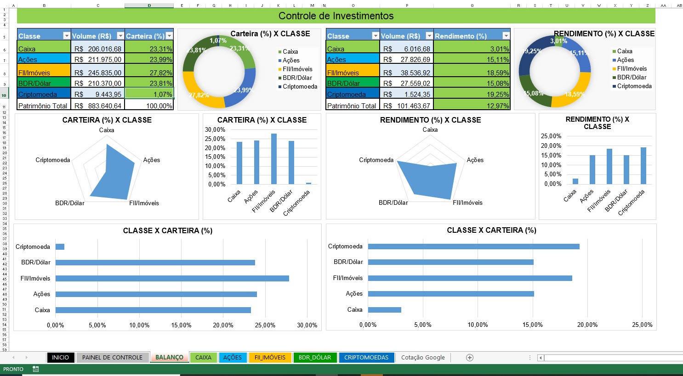Open the Volume (R$) filter dropdown
Screen dimensions: 683x376
pos(120,35)
